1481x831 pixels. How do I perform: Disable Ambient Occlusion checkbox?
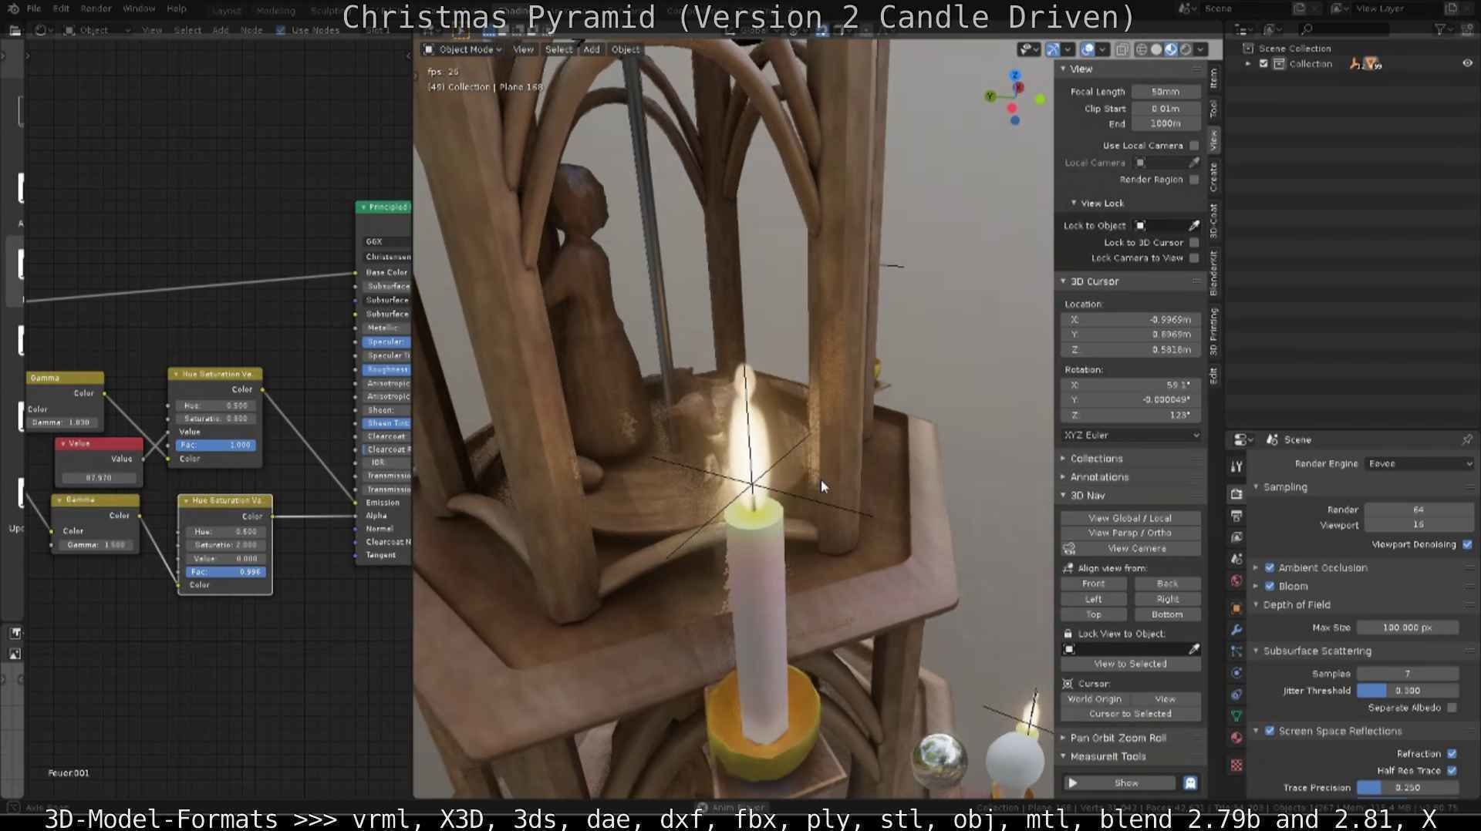1270,568
